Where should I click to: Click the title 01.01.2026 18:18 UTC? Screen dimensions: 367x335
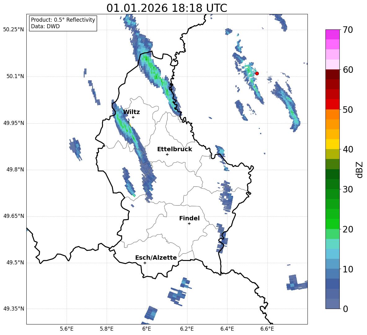click(167, 8)
